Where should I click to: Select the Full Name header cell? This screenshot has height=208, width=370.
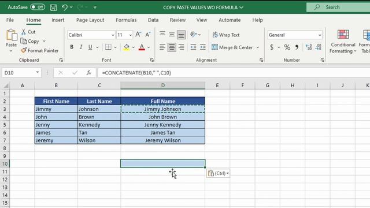click(x=163, y=101)
